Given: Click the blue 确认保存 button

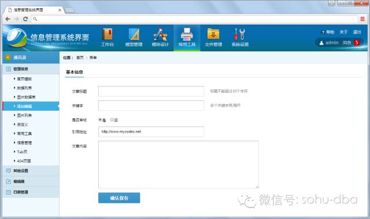Looking at the screenshot, I should tap(119, 198).
